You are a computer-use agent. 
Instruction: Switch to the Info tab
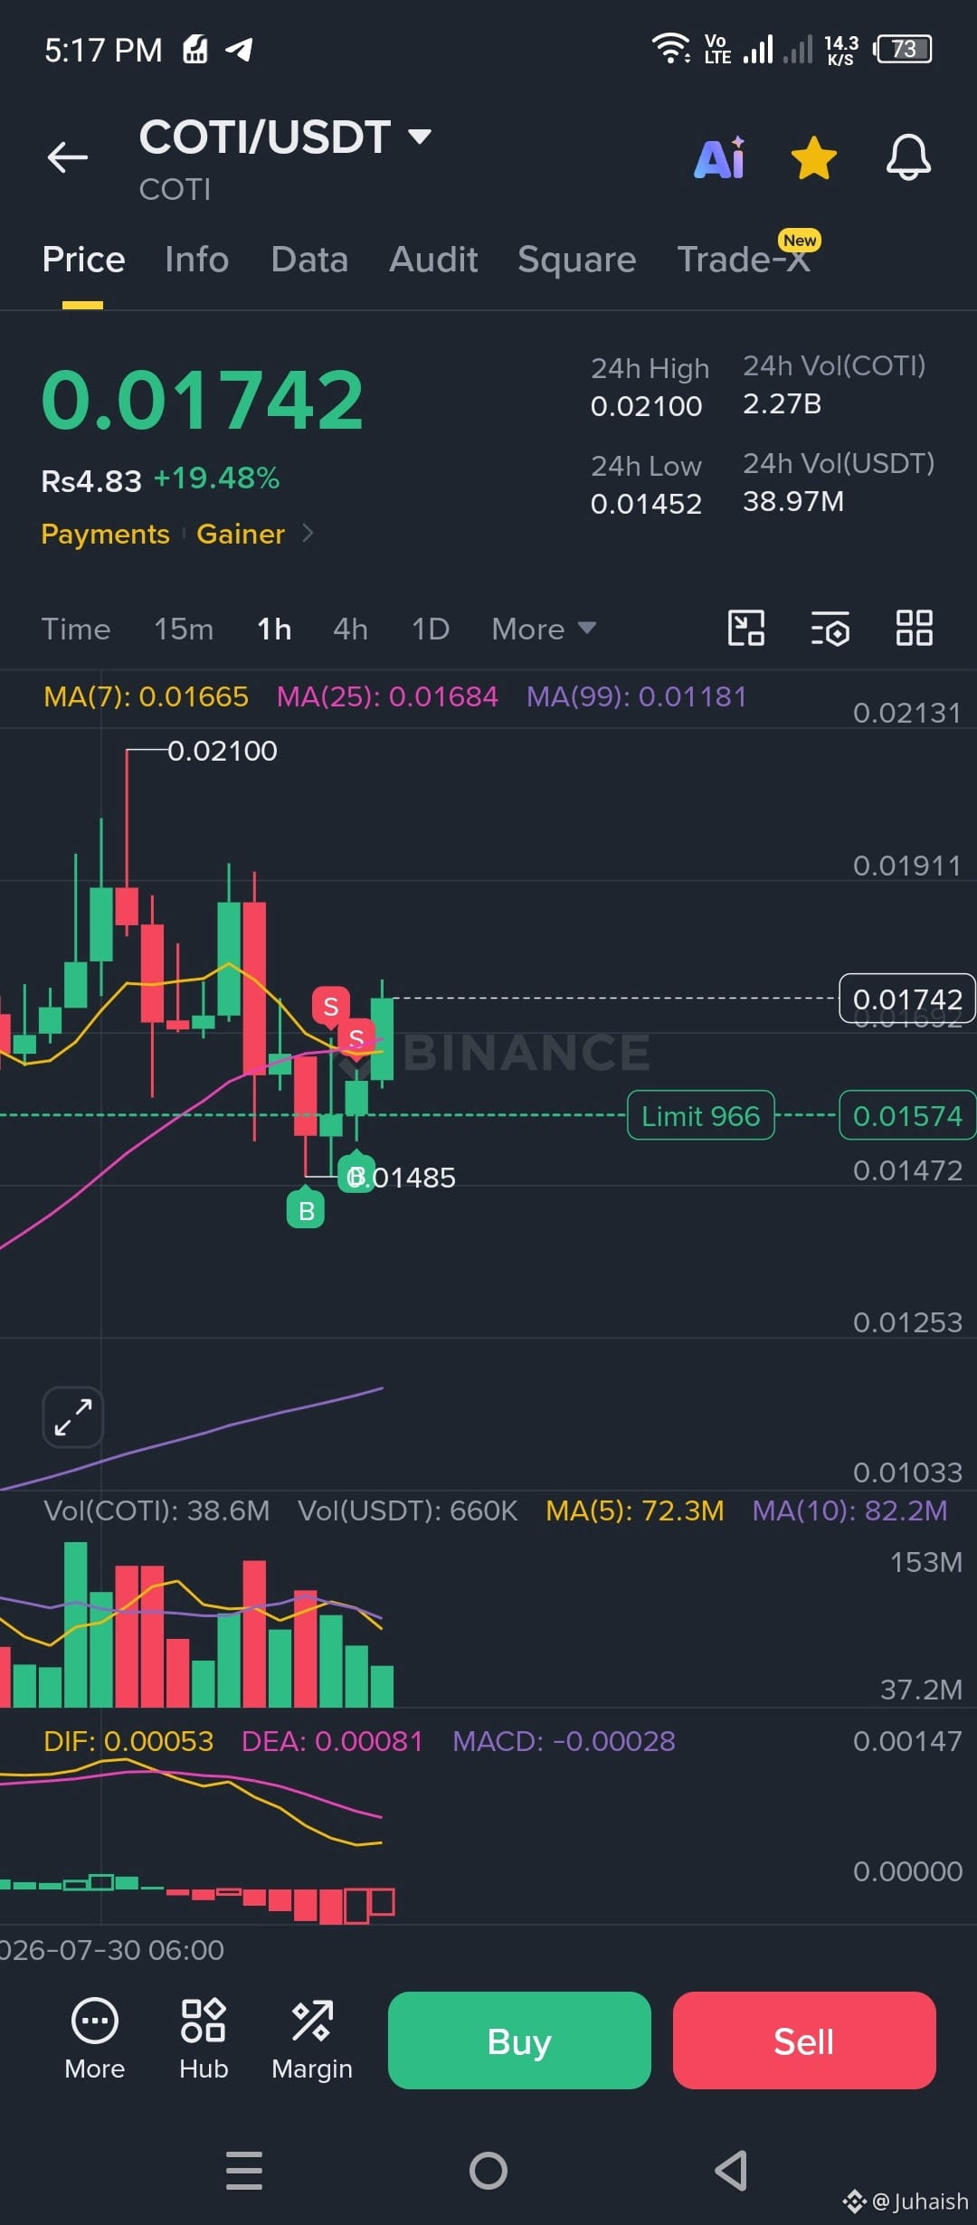point(197,260)
